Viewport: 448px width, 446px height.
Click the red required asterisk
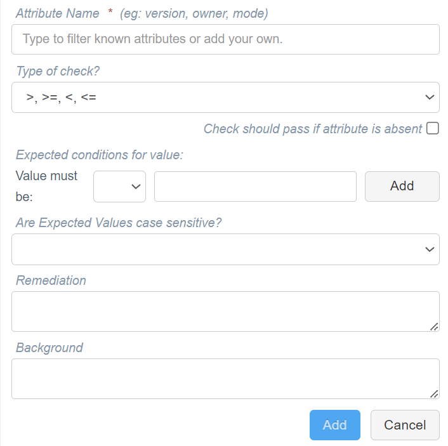point(110,11)
